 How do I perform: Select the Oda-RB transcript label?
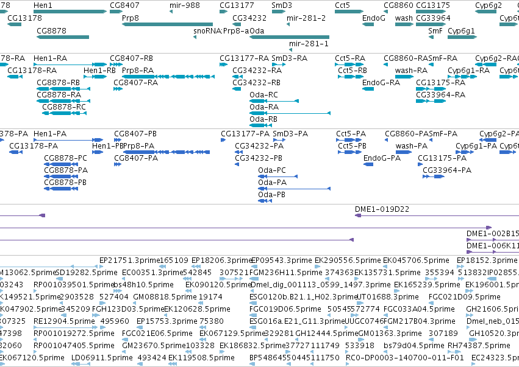[x=263, y=119]
